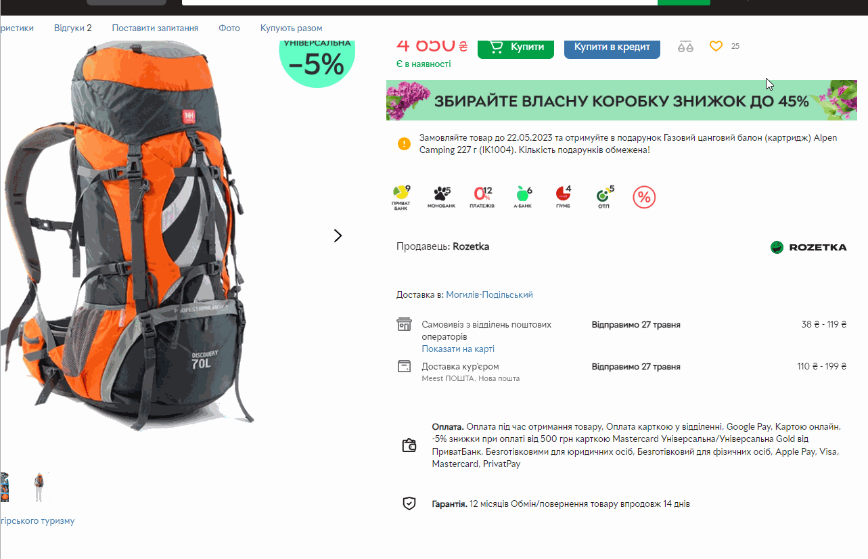Open Купують разом tab
Viewport: 868px width, 559px height.
point(291,28)
